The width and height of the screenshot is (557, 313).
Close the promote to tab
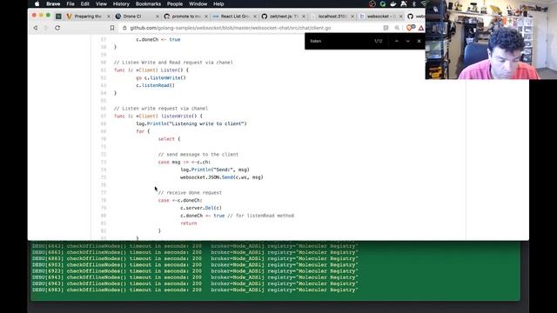[206, 17]
